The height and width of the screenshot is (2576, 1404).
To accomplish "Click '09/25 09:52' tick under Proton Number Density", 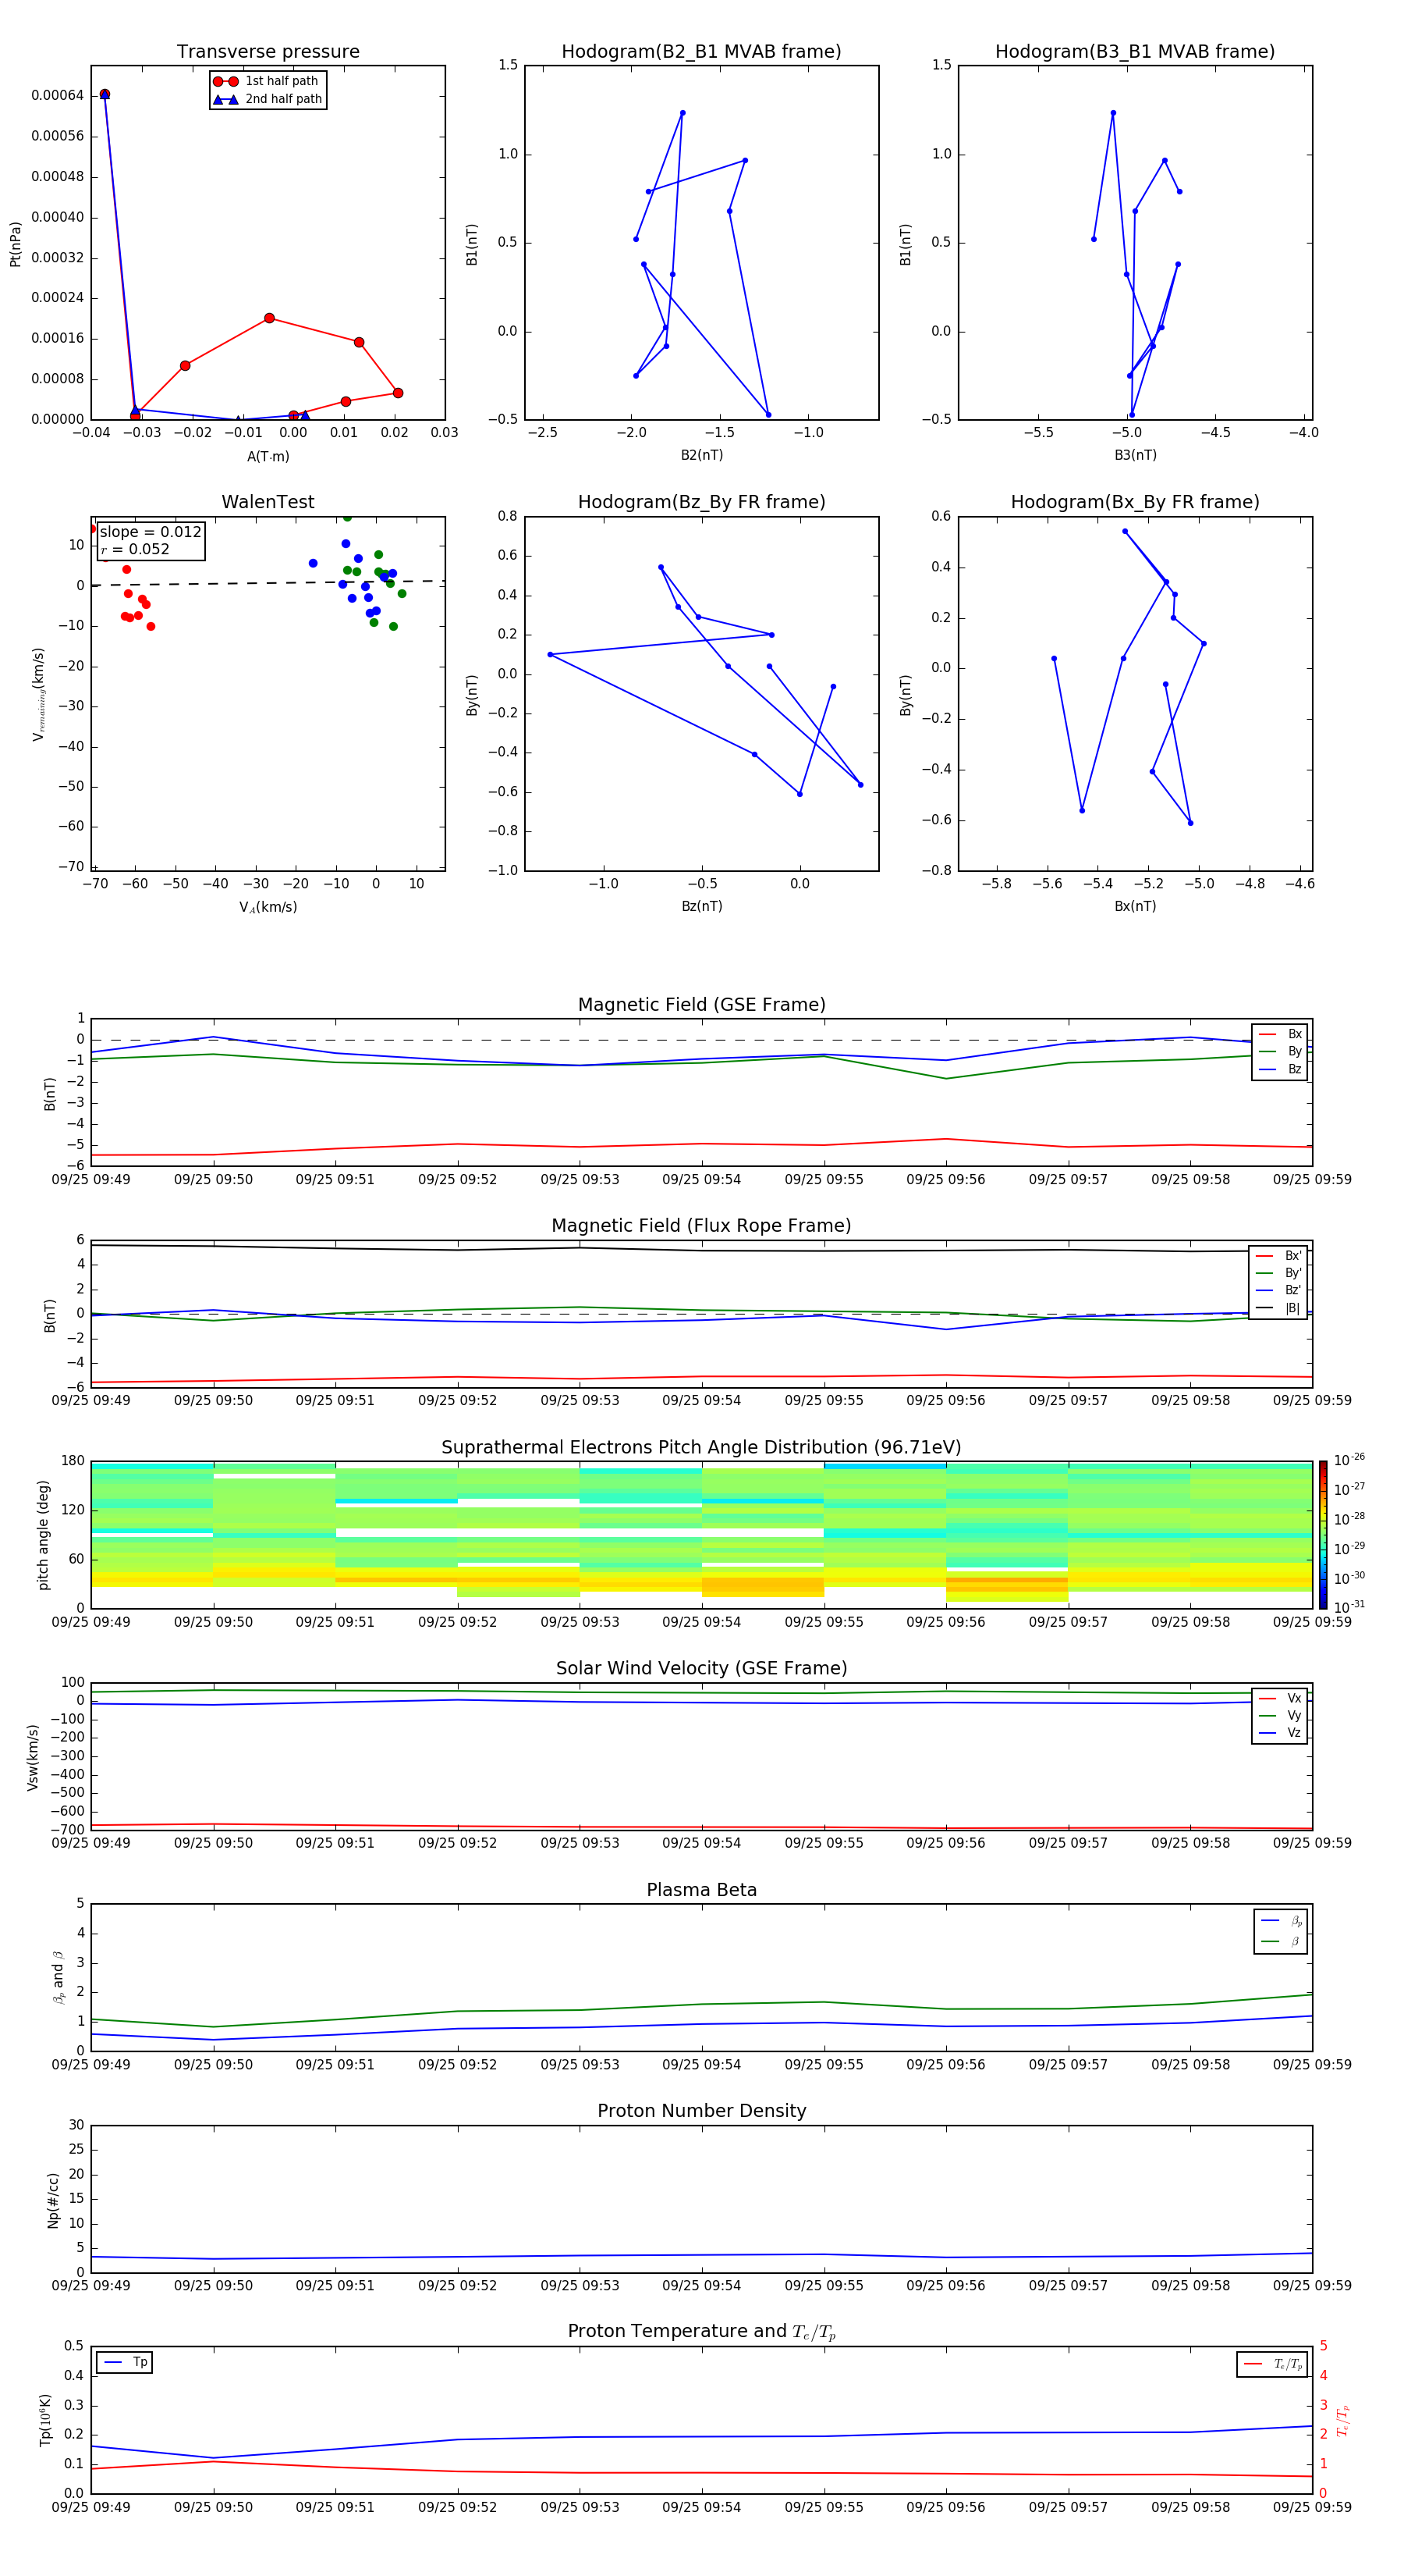I will (x=456, y=2285).
